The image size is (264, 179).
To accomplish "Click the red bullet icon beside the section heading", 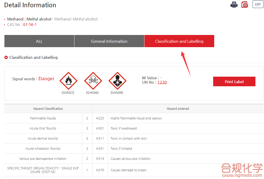I will (6, 57).
